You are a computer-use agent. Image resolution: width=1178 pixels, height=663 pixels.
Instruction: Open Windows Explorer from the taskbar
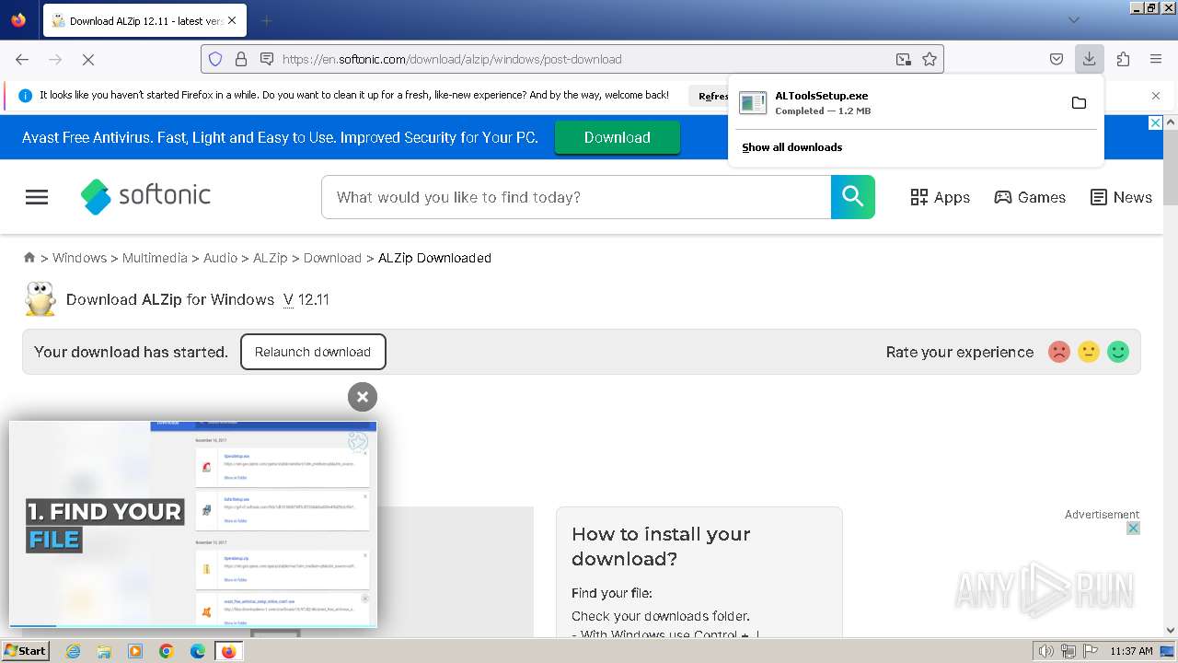tap(104, 651)
